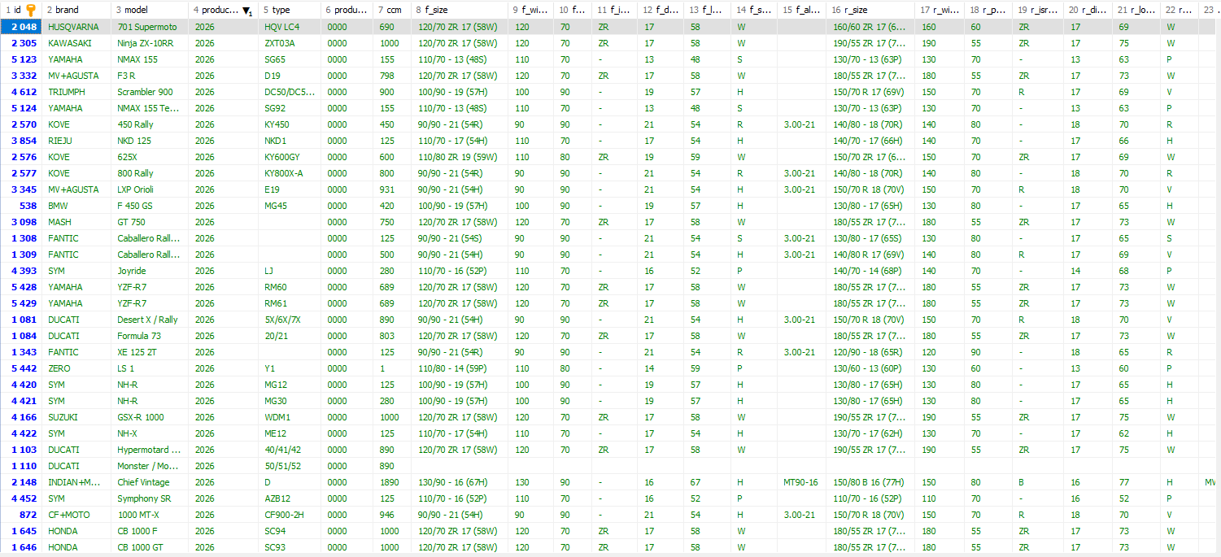Click the '5 type' column header
Screen dimensions: 1221x557
(289, 10)
